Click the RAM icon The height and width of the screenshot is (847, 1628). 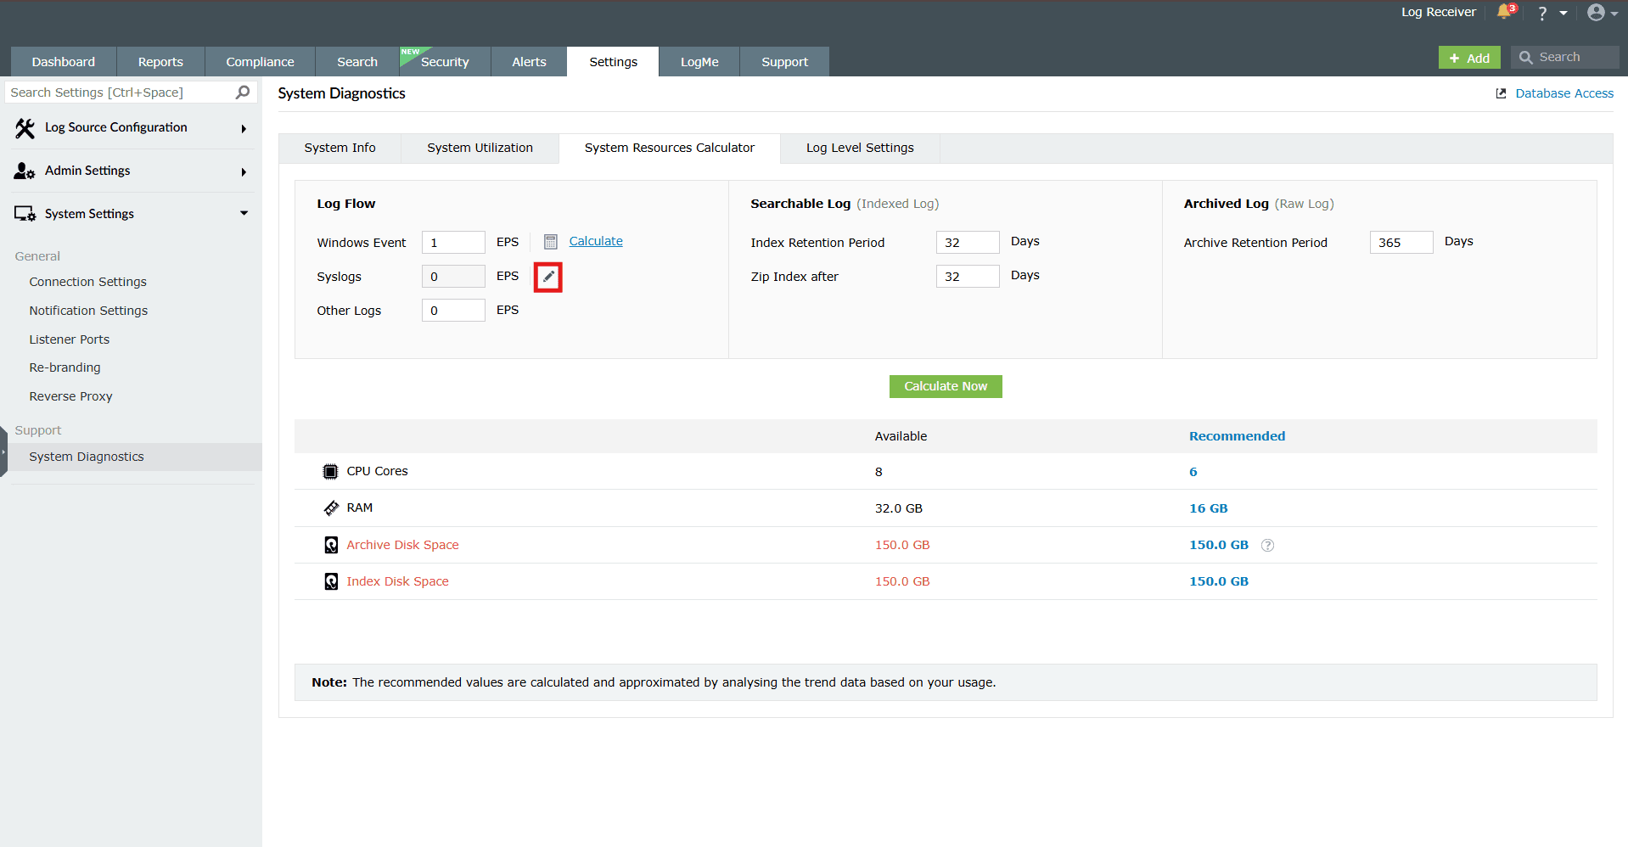tap(331, 508)
